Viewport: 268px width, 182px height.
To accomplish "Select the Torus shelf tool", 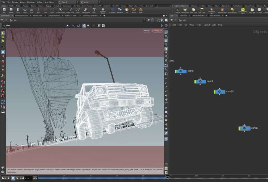I will point(25,10).
